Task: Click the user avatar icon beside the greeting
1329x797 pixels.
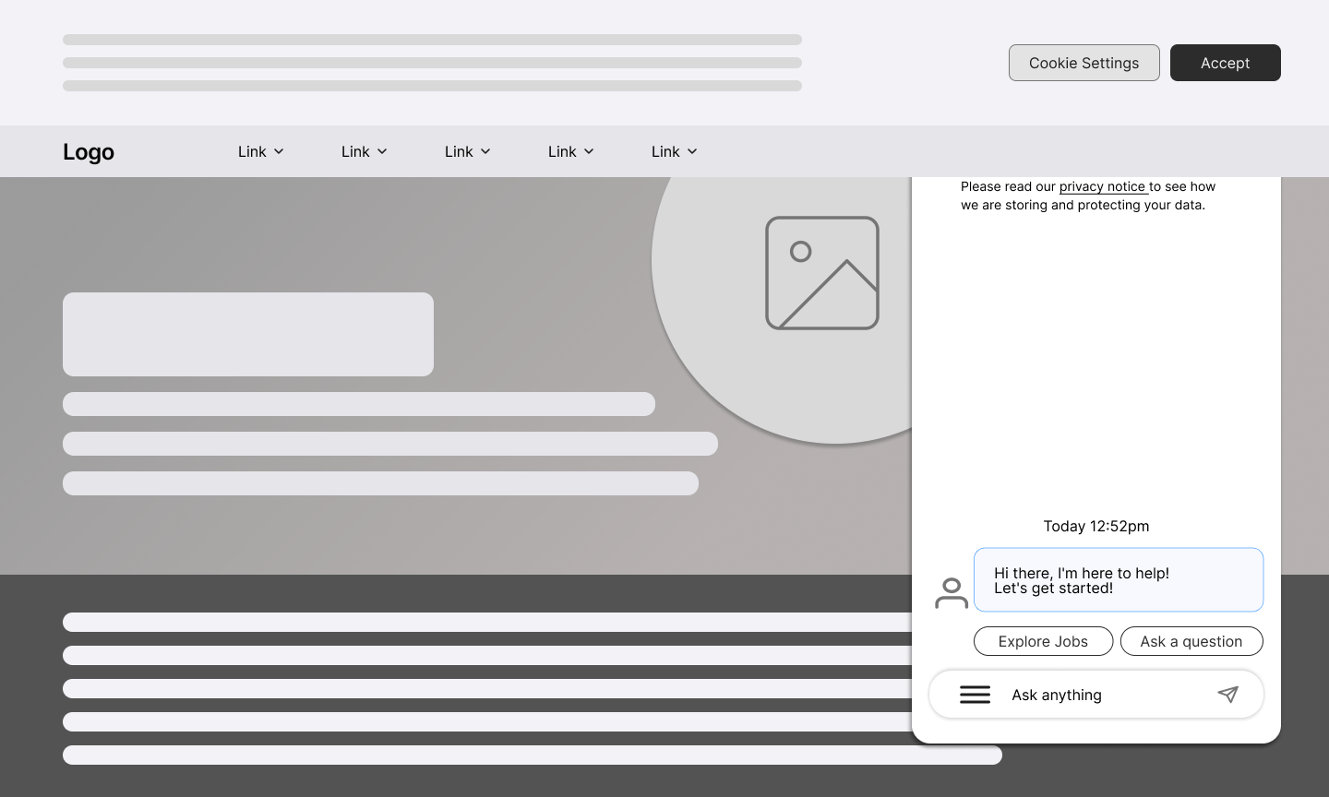Action: [x=951, y=593]
